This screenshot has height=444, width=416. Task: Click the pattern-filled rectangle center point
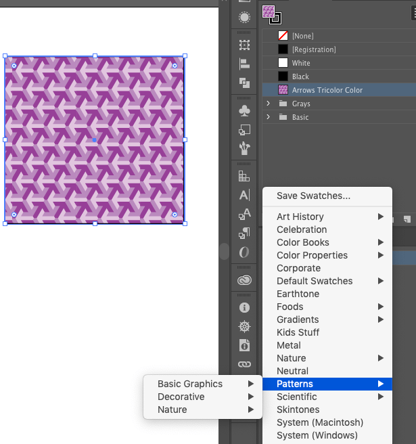tap(95, 140)
